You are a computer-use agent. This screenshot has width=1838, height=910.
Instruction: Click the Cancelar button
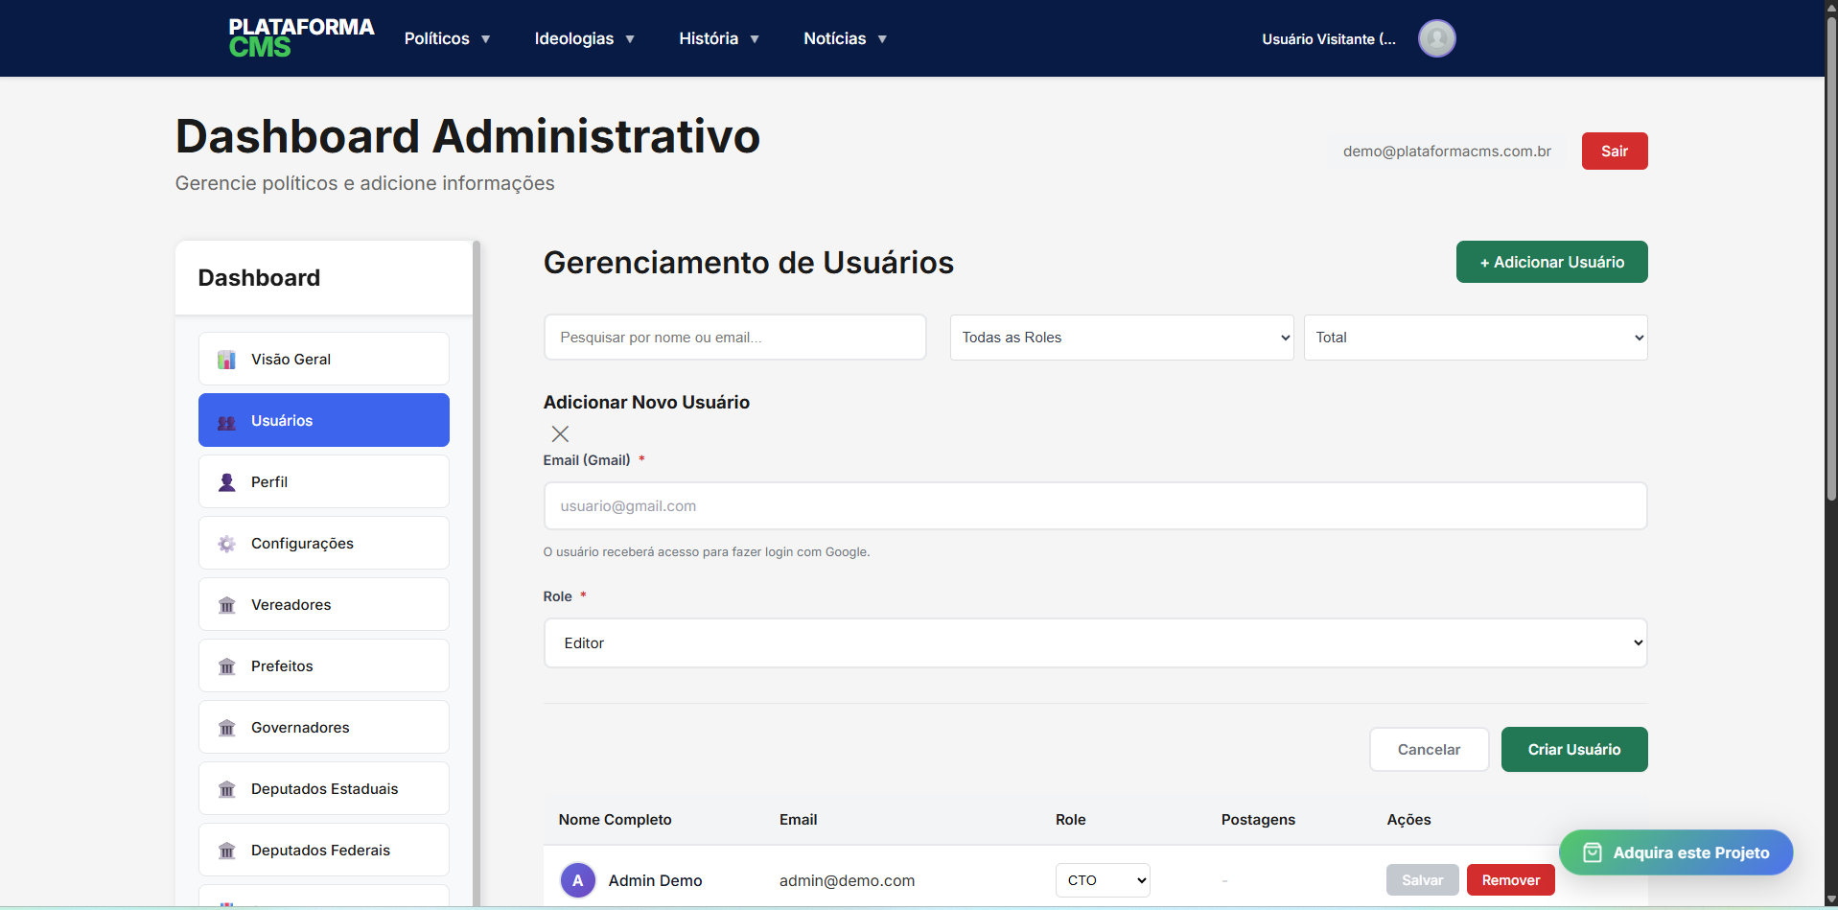1429,750
